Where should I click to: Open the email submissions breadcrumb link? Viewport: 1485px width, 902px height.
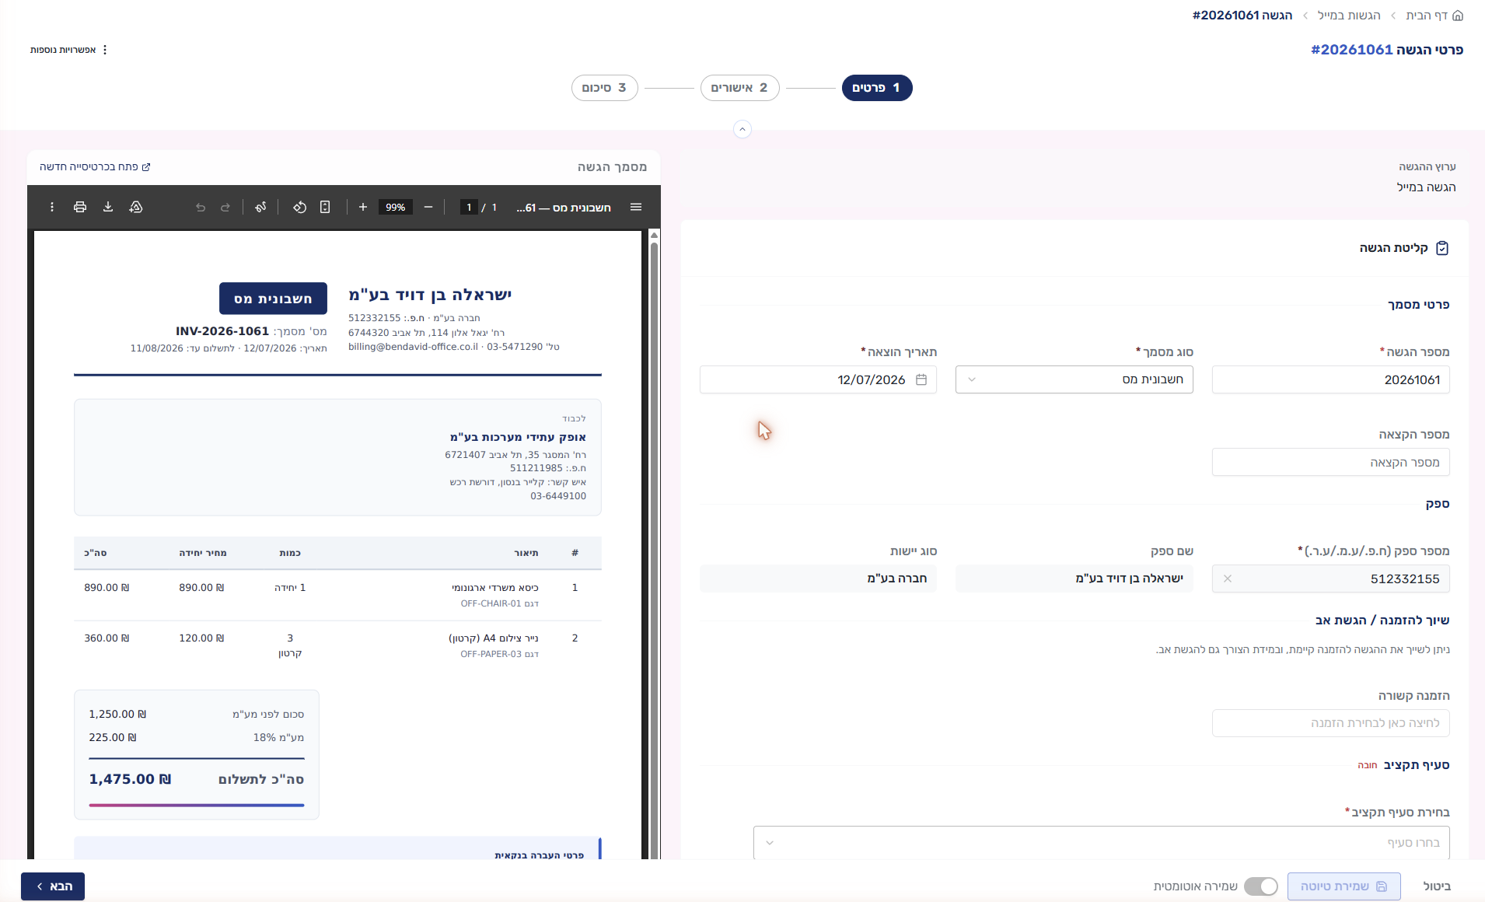coord(1349,16)
